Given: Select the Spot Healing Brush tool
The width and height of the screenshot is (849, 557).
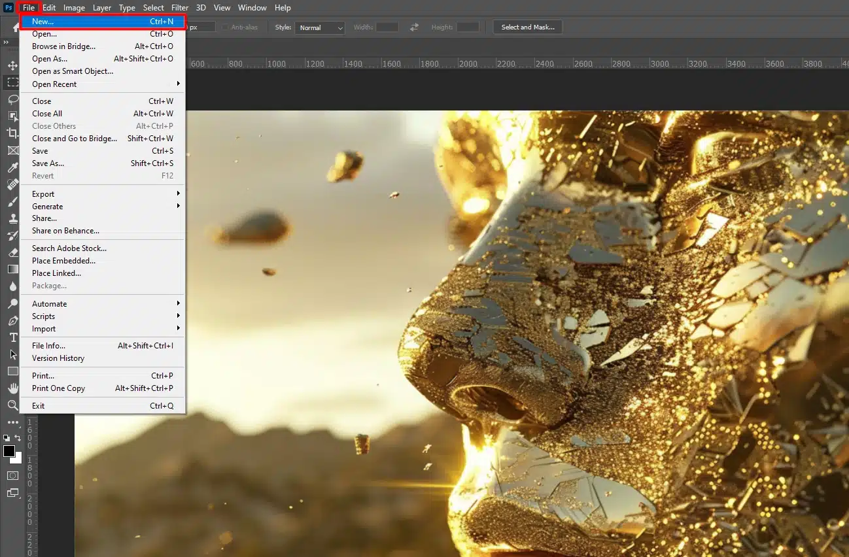Looking at the screenshot, I should (12, 184).
